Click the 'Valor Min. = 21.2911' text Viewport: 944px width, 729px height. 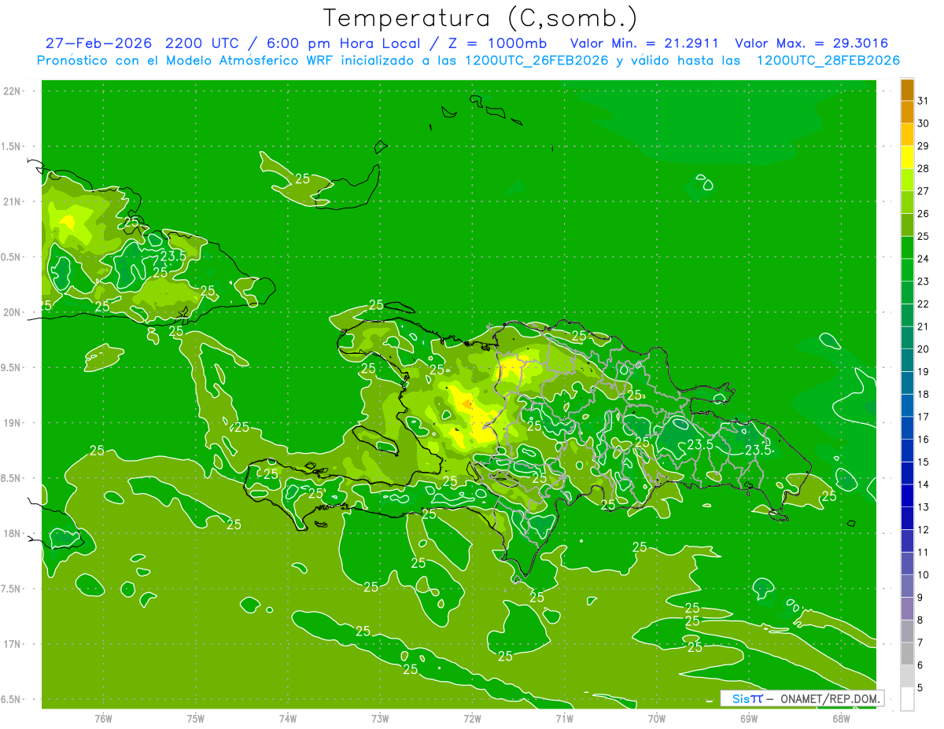(645, 42)
